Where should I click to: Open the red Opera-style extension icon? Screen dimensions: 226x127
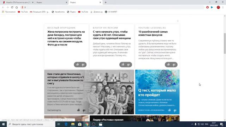coord(207,7)
